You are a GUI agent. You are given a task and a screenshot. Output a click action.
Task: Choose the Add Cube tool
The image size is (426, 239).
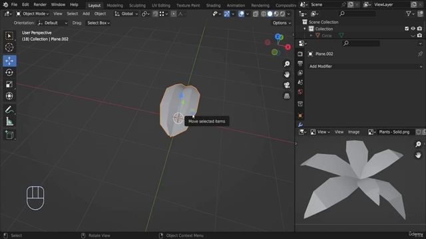(9, 135)
